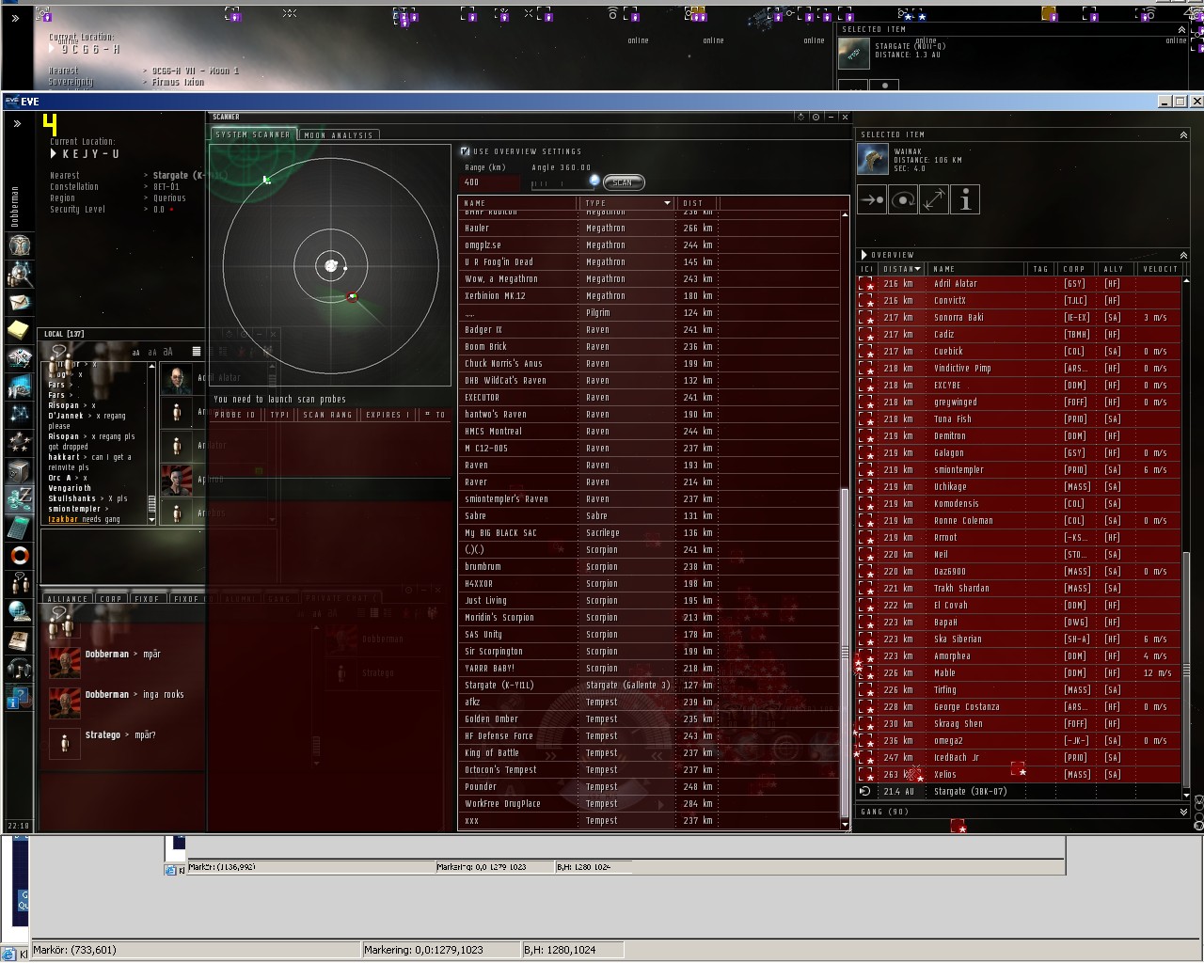Toggle Use Overview Settings checkbox

coord(465,150)
